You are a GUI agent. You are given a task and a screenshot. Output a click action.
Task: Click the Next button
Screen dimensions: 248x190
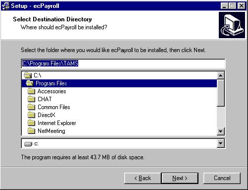click(x=180, y=178)
